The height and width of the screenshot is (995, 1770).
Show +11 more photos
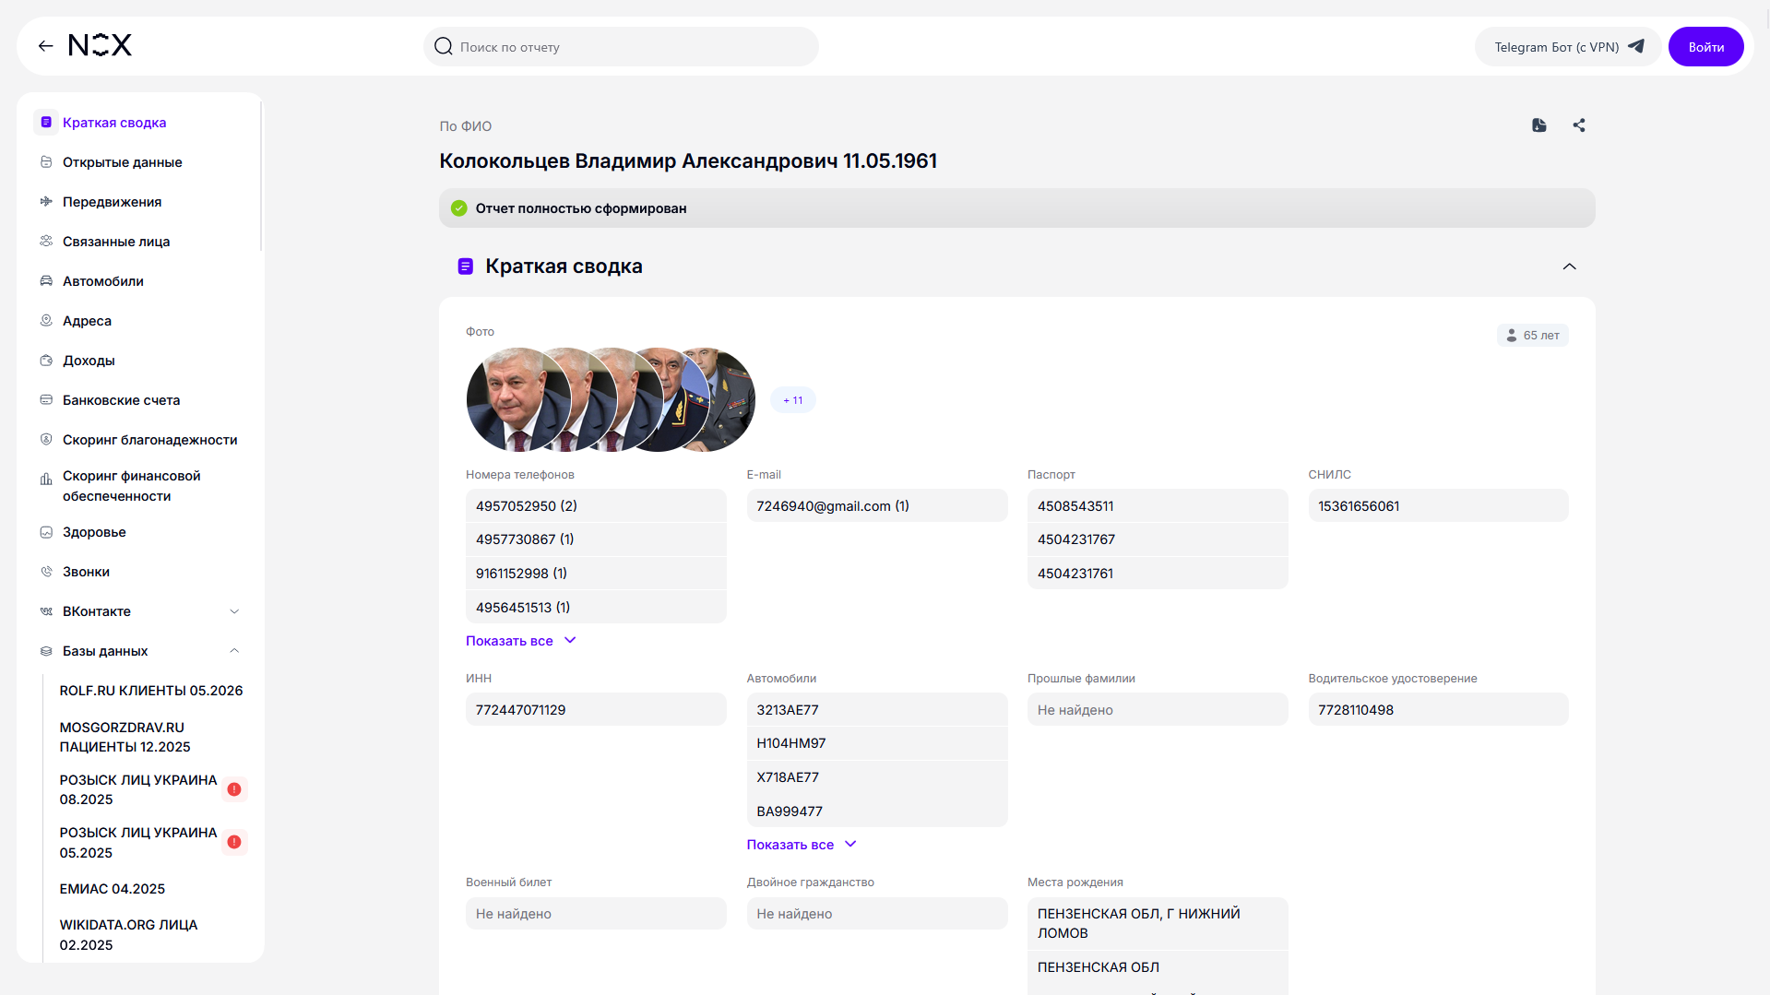pyautogui.click(x=793, y=400)
